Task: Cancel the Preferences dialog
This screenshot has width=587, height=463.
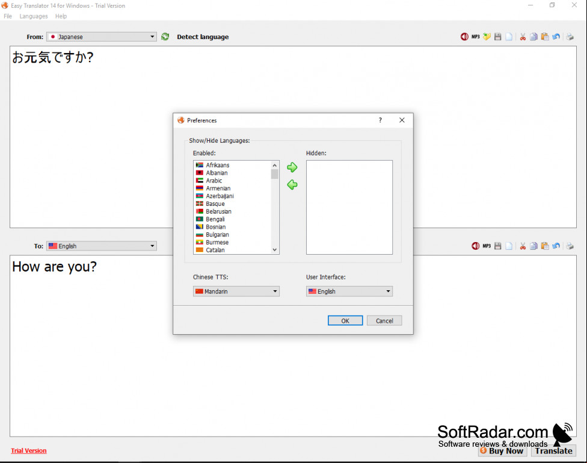Action: (384, 320)
